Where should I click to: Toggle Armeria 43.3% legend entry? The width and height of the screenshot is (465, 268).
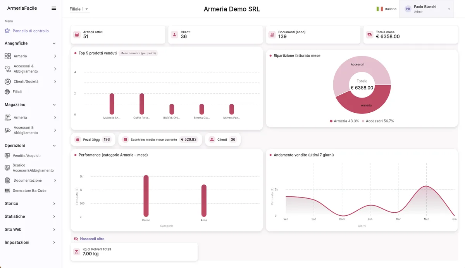344,121
